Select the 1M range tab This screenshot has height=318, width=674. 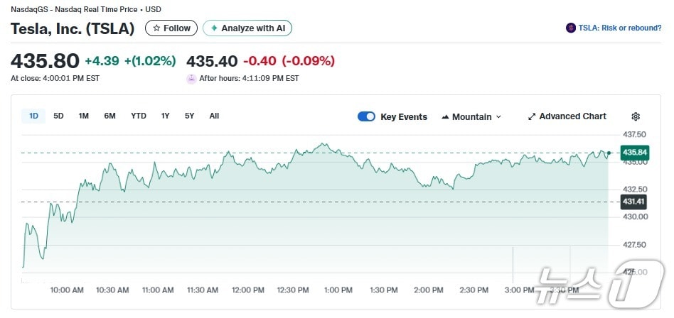pyautogui.click(x=84, y=116)
